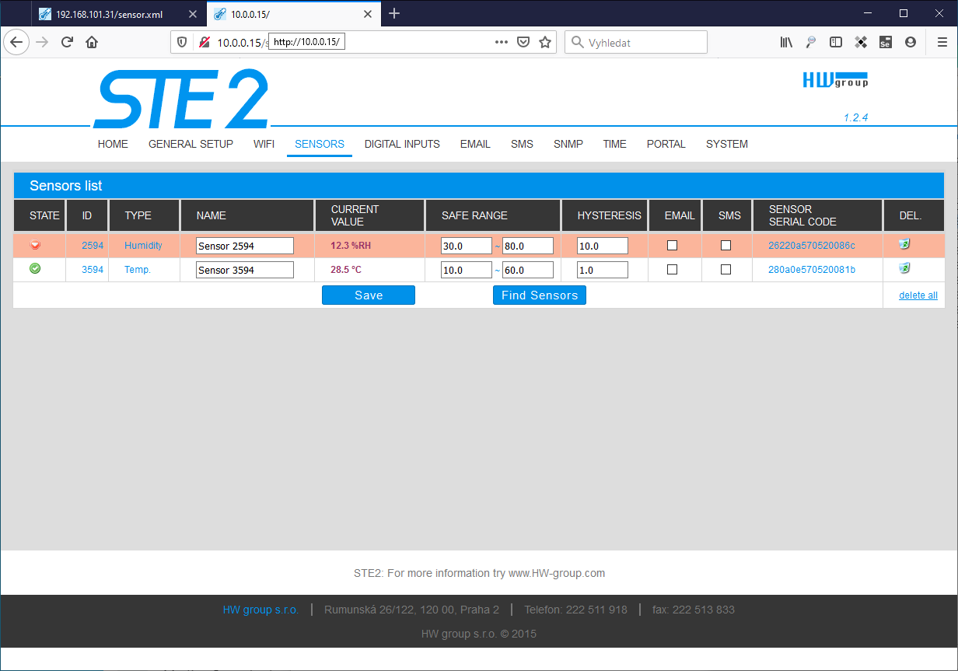958x671 pixels.
Task: Open SYSTEM settings page
Action: pyautogui.click(x=727, y=144)
